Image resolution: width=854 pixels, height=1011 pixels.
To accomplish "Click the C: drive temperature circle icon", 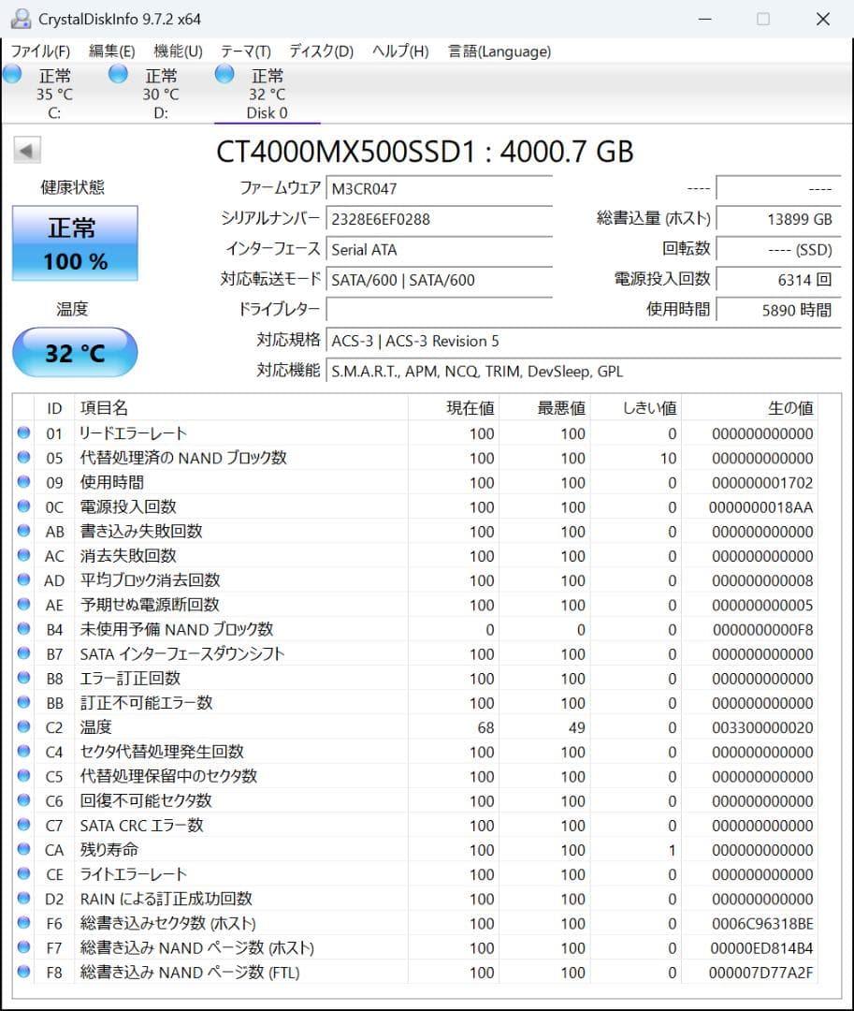I will coord(12,75).
